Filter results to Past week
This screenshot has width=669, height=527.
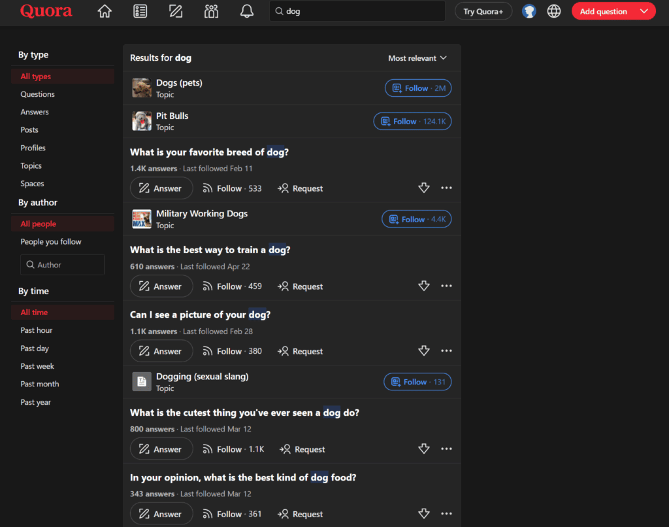(63, 366)
